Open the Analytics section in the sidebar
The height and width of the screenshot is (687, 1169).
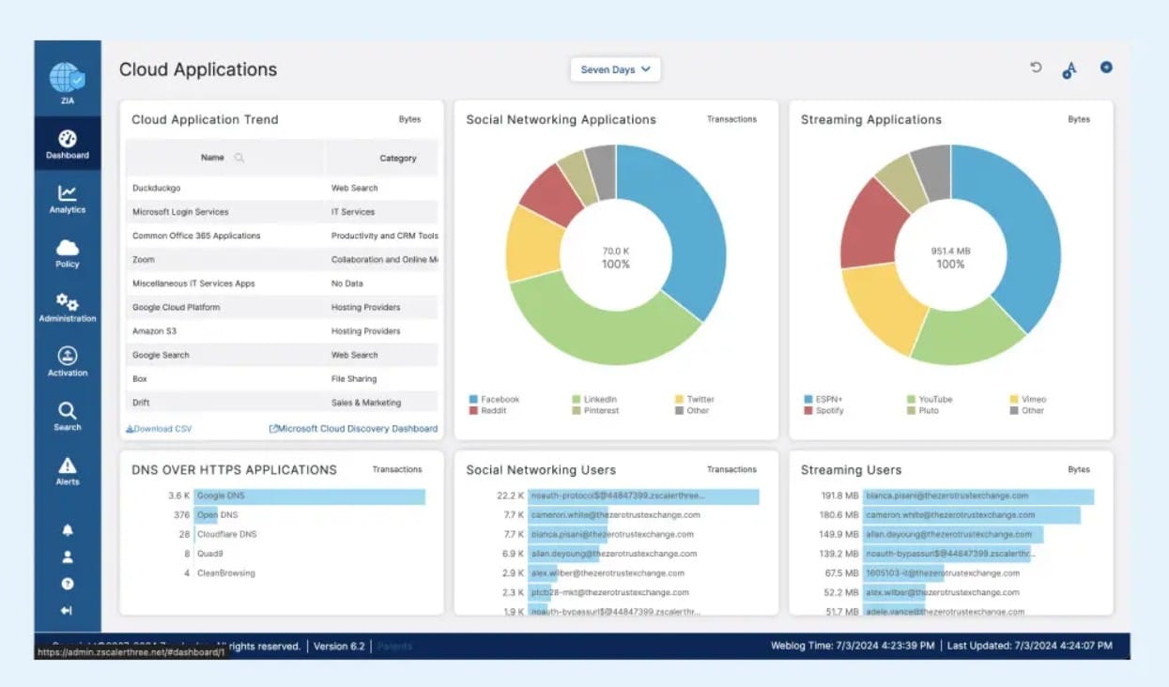point(66,197)
